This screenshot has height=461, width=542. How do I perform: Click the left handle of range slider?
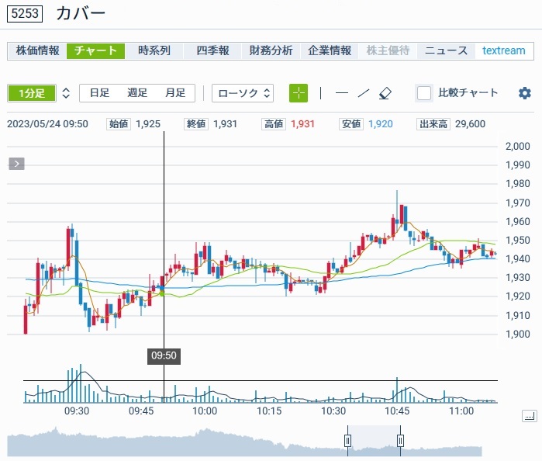click(x=348, y=441)
